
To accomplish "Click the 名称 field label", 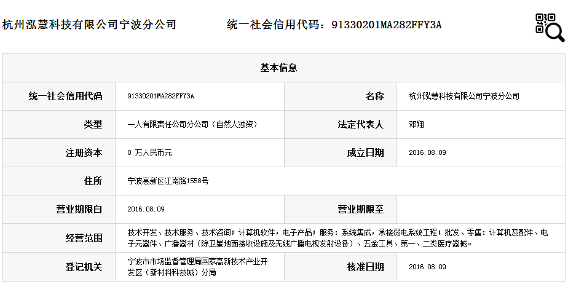I will (x=374, y=97).
